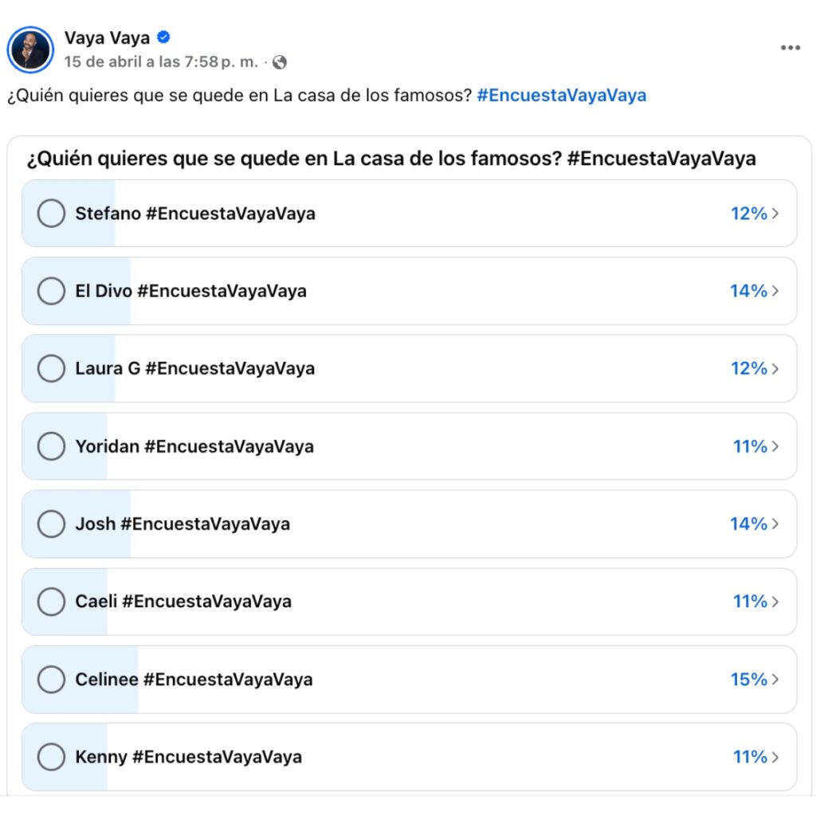816x816 pixels.
Task: Expand Kenny's 11% voters chevron
Action: [x=775, y=757]
